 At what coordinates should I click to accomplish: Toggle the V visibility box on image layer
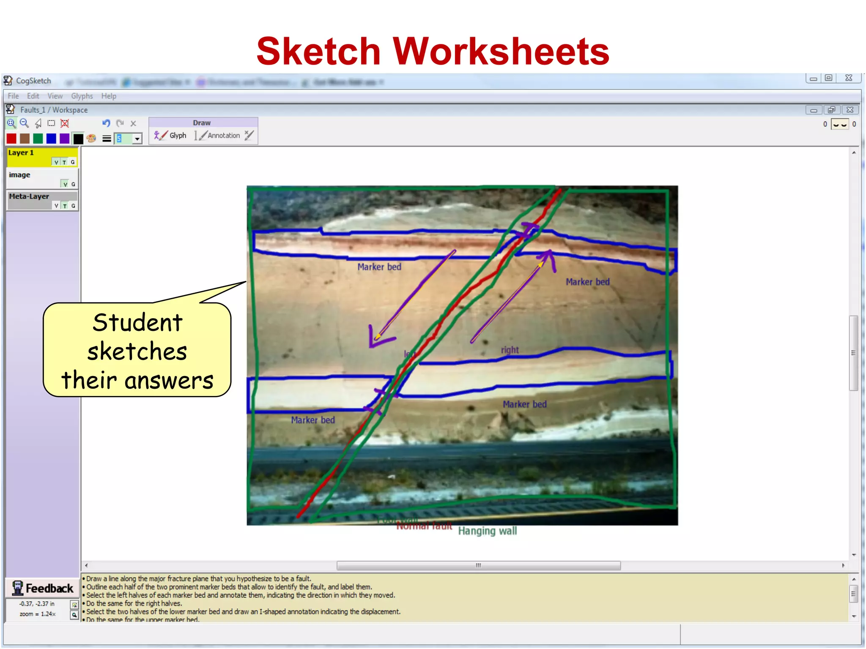(x=65, y=184)
